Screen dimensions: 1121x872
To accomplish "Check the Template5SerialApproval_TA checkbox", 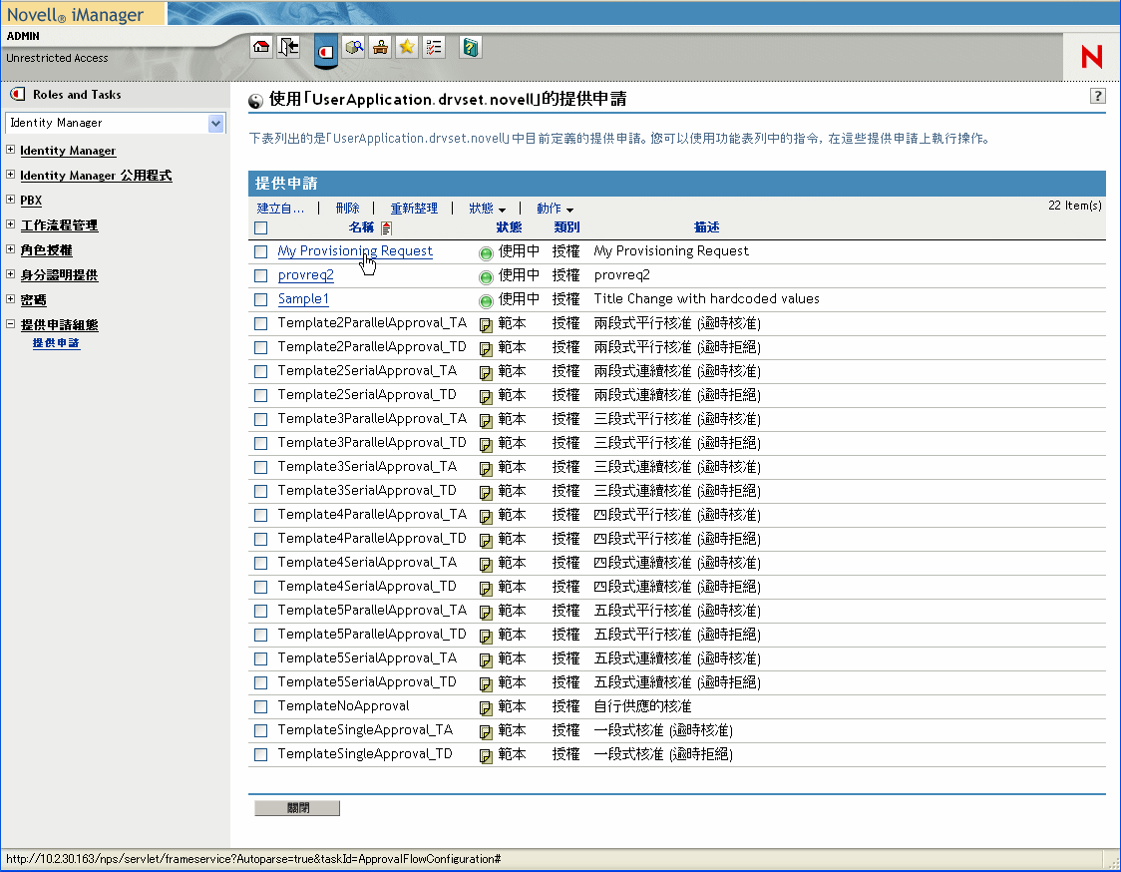I will click(261, 658).
